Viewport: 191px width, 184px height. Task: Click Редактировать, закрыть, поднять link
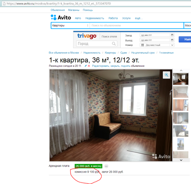click(111, 66)
